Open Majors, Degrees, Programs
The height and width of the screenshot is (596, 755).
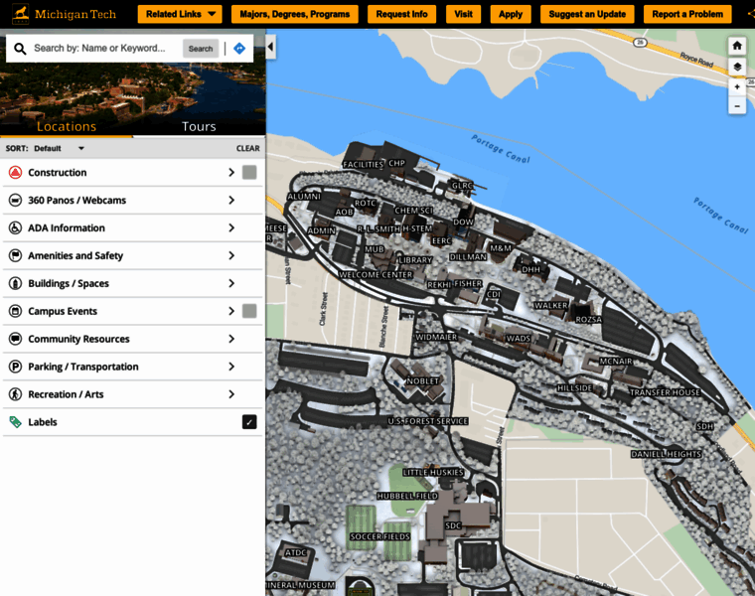(x=295, y=14)
